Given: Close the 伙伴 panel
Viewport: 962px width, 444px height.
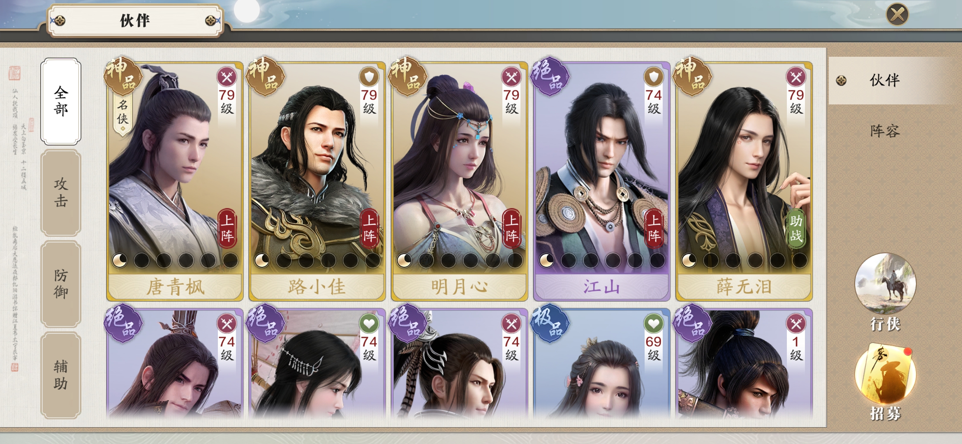Looking at the screenshot, I should coord(897,15).
